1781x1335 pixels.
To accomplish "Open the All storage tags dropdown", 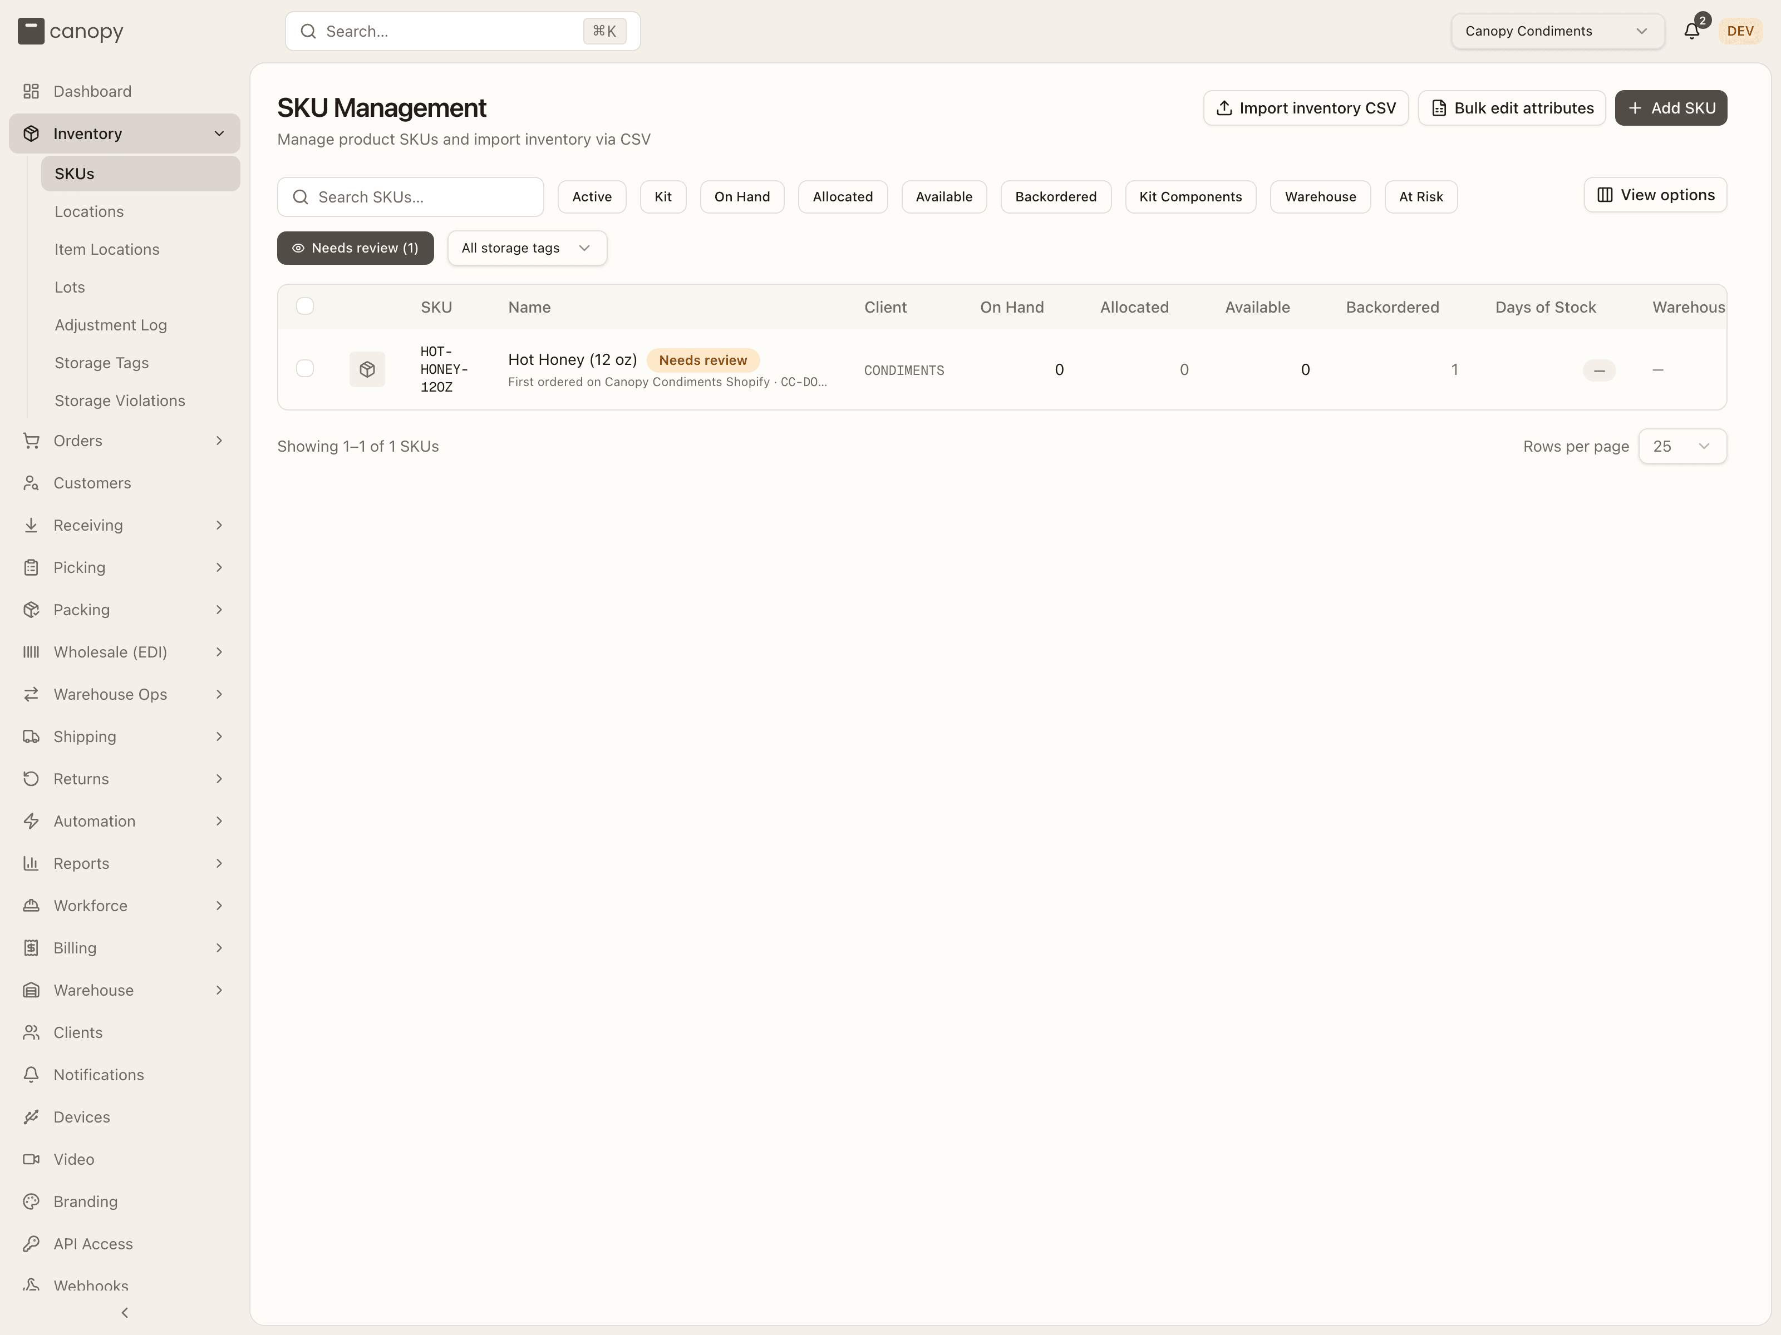I will click(x=527, y=248).
